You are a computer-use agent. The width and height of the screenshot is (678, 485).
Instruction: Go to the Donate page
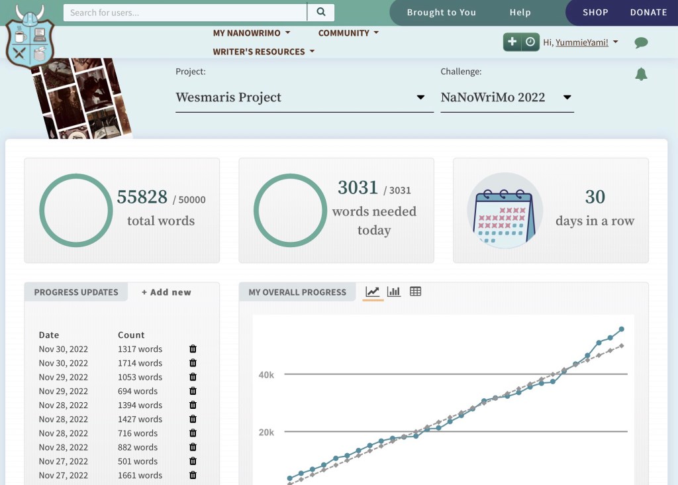648,13
